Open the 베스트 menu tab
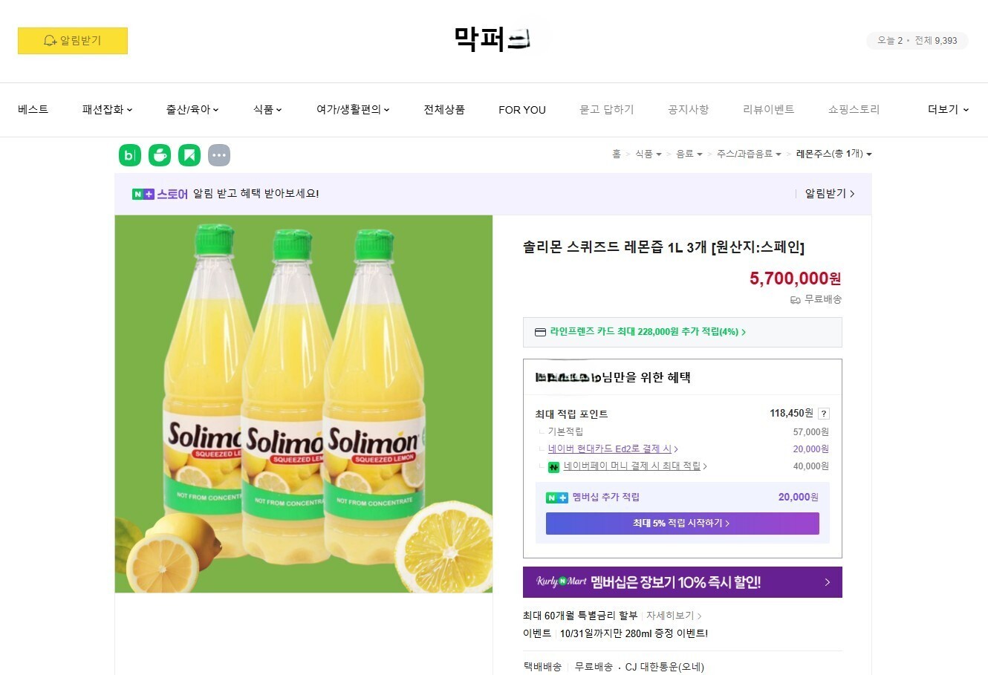This screenshot has width=988, height=675. [x=33, y=109]
